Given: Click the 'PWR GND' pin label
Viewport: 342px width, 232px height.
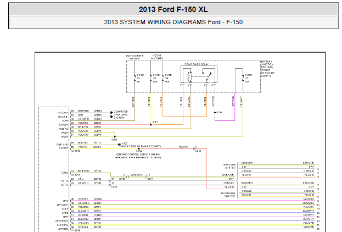Looking at the screenshot, I should pos(62,145).
